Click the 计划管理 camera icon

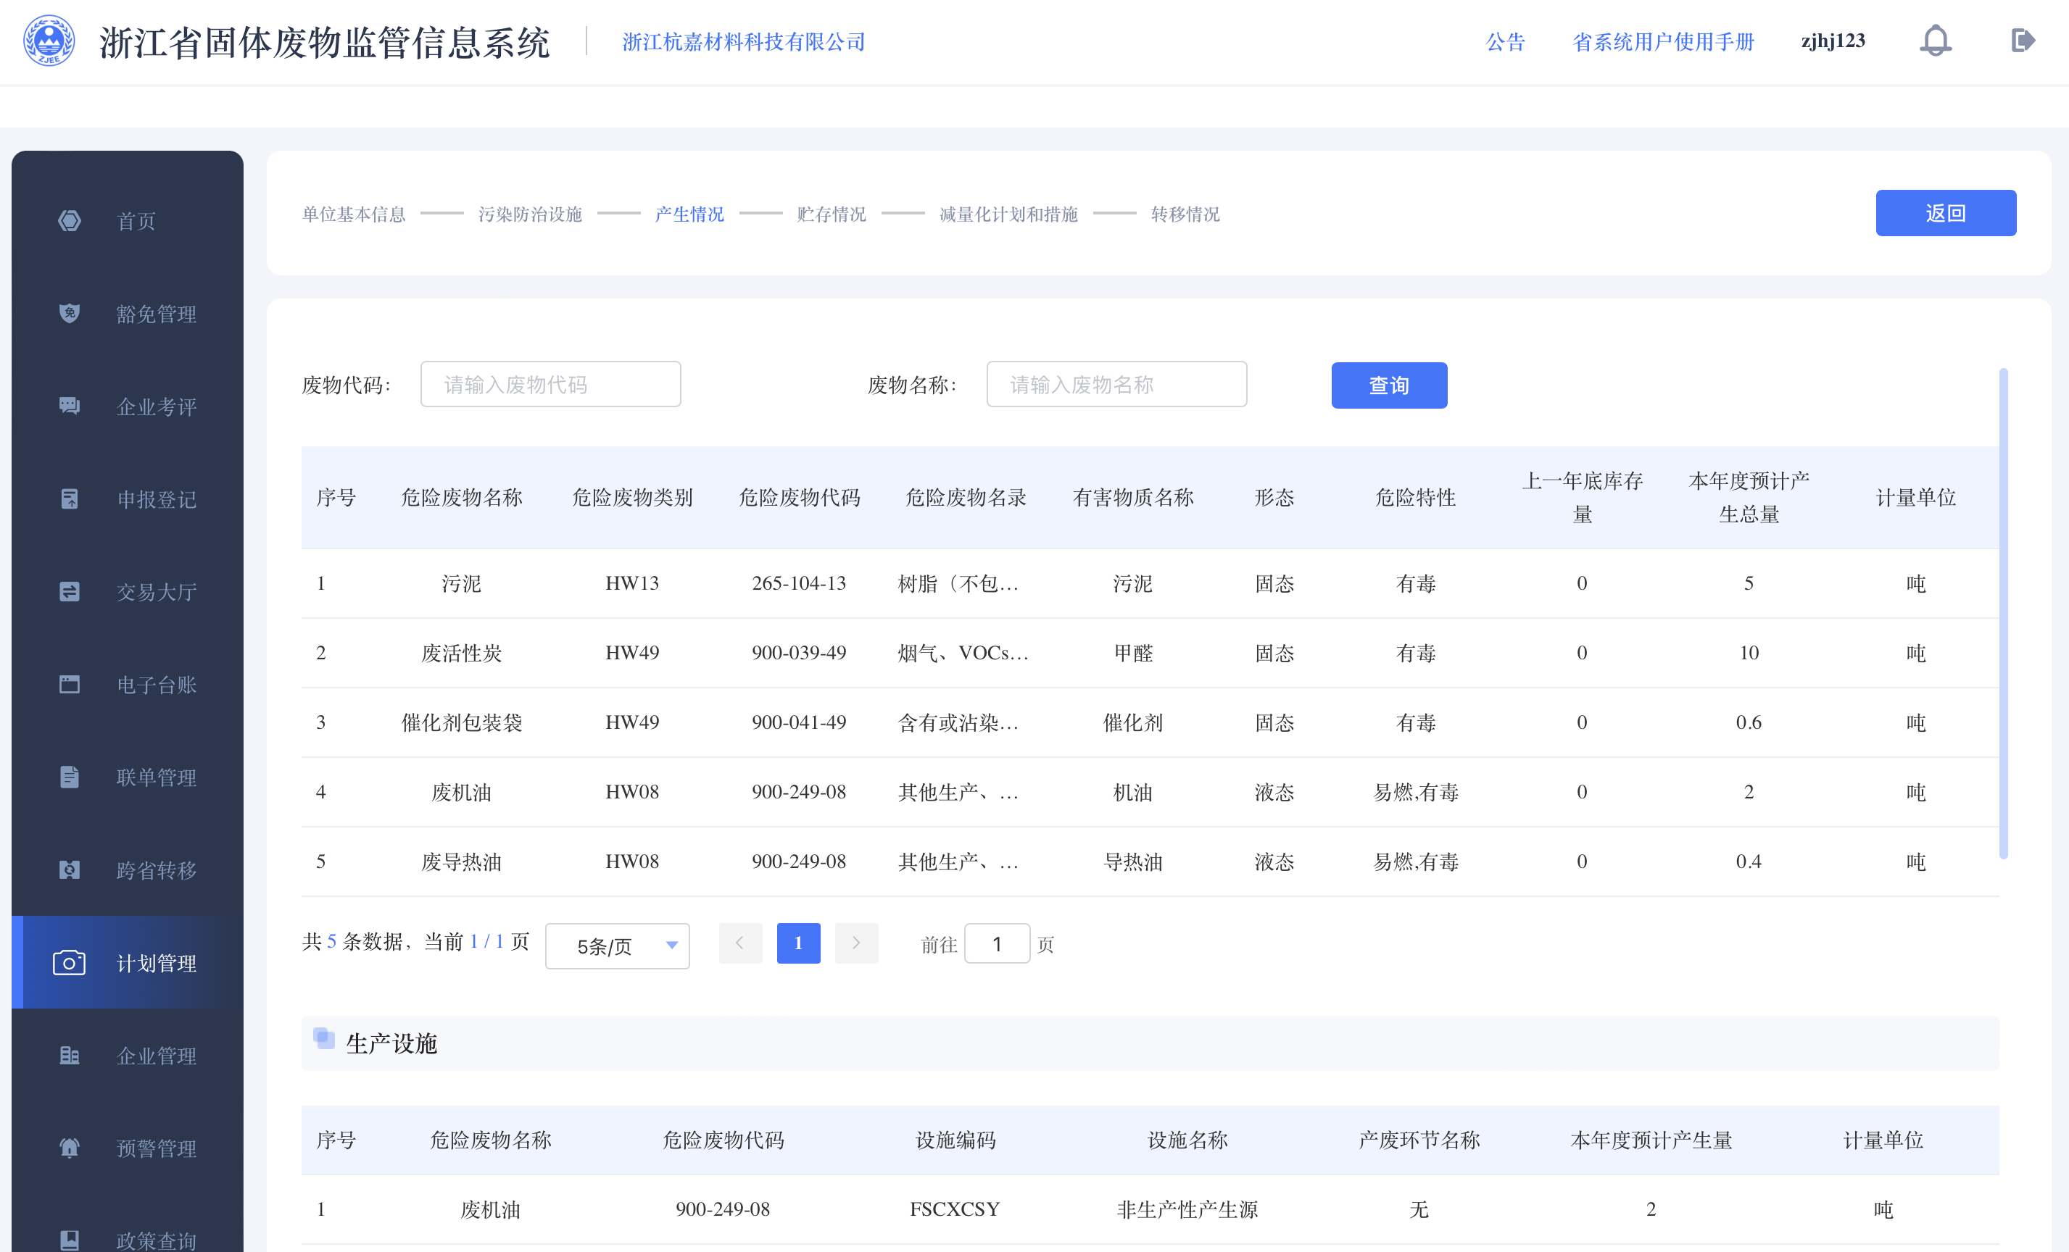pos(70,962)
